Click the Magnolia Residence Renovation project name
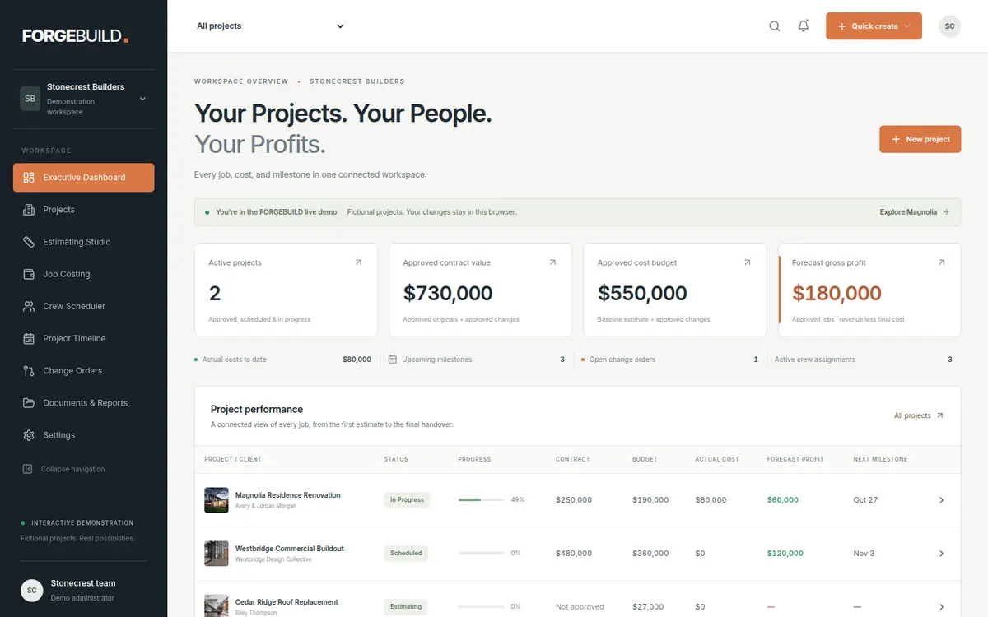 287,495
